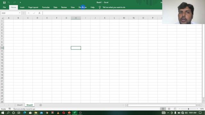Screen dimensions: 205x115
Task: Open Microsoft Edge from the taskbar
Action: pyautogui.click(x=25, y=113)
